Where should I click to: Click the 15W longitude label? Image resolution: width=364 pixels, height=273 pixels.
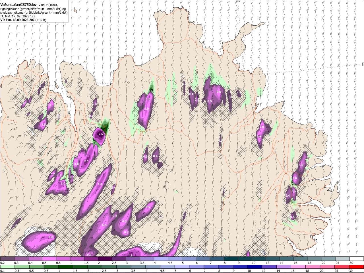(238, 2)
